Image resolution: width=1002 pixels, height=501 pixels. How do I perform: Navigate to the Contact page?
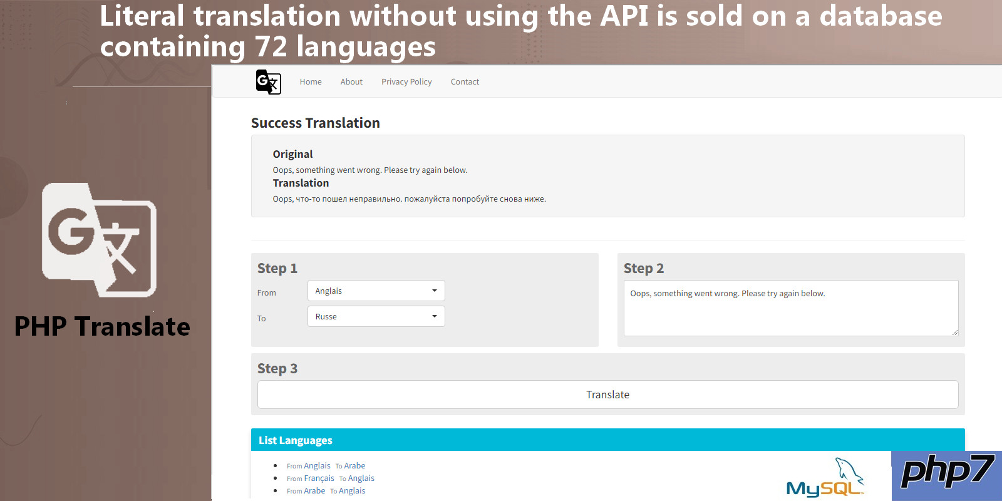(465, 82)
